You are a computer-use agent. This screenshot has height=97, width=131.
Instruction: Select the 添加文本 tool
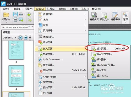tap(104, 16)
